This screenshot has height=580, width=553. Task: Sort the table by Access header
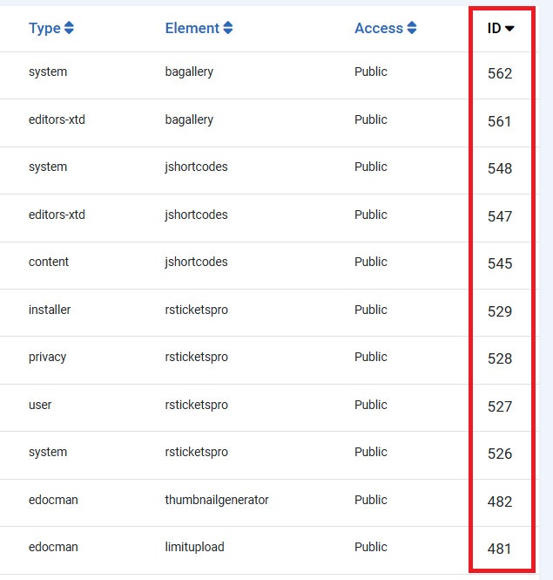click(x=379, y=29)
